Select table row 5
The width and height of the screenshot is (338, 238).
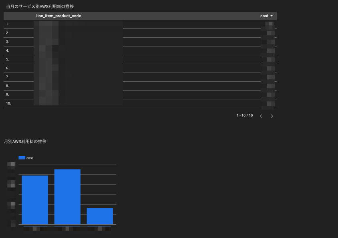(140, 59)
